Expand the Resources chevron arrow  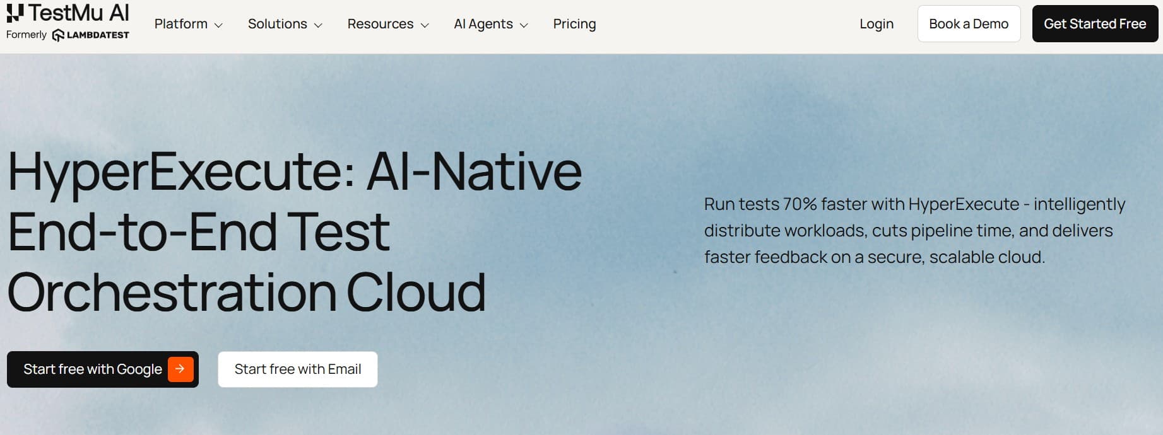coord(425,25)
